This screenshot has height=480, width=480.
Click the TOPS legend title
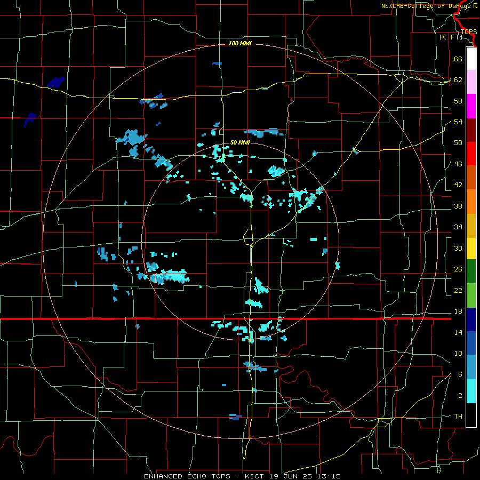469,32
